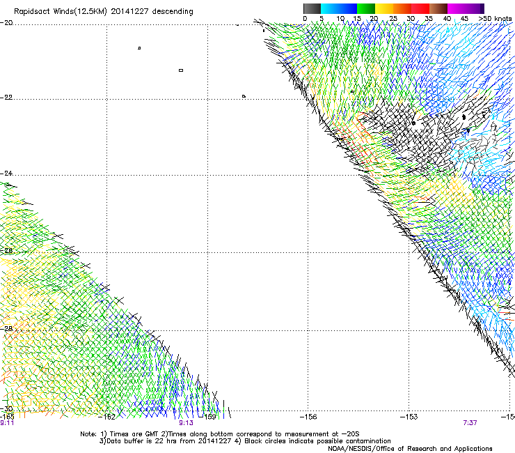Screen dimensions: 515x453
Task: Pick the red 30-35 knots legend swatch
Action: [420, 8]
